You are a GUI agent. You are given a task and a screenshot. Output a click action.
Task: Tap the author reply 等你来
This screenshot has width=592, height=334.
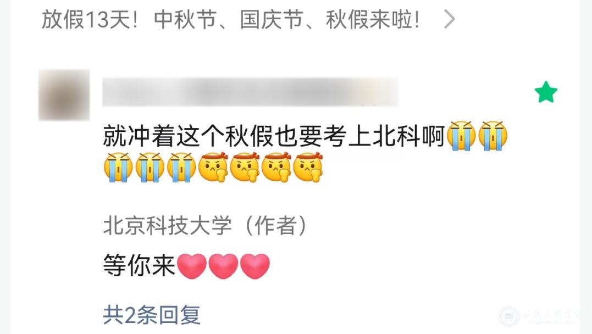click(x=139, y=265)
